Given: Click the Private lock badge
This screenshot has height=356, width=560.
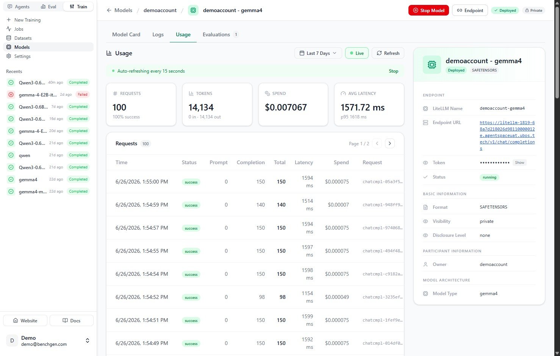Looking at the screenshot, I should click(533, 10).
